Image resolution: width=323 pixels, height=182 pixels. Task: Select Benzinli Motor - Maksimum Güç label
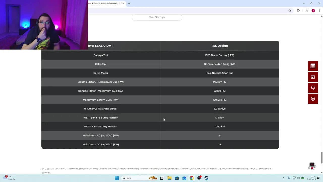(101, 91)
